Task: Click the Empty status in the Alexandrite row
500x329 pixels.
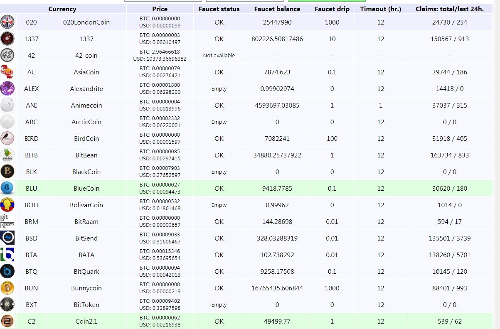Action: pyautogui.click(x=219, y=88)
